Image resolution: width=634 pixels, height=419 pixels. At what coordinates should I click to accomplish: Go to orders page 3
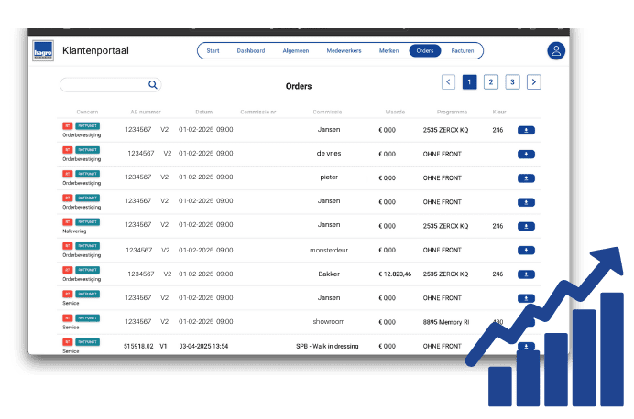pos(512,82)
